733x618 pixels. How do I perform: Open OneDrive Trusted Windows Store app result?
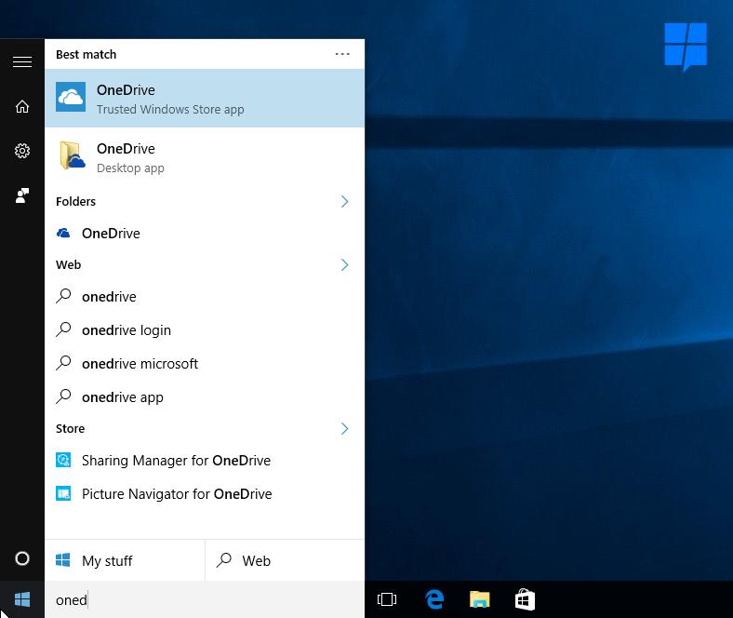click(205, 99)
